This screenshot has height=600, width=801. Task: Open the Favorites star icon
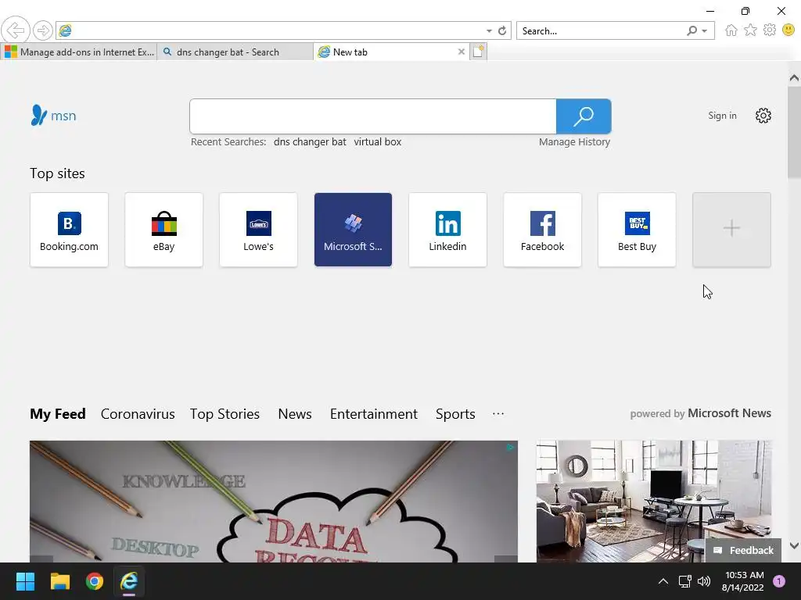click(x=750, y=30)
